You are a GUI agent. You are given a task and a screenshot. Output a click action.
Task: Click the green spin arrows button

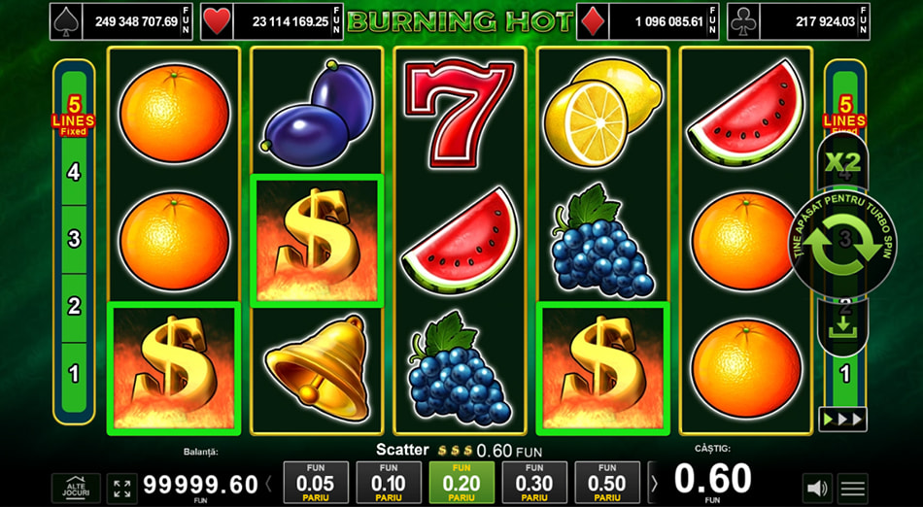point(842,242)
